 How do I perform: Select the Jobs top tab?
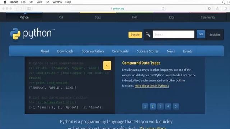[x=171, y=18]
